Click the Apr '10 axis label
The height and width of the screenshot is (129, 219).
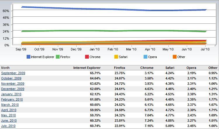click(x=150, y=49)
